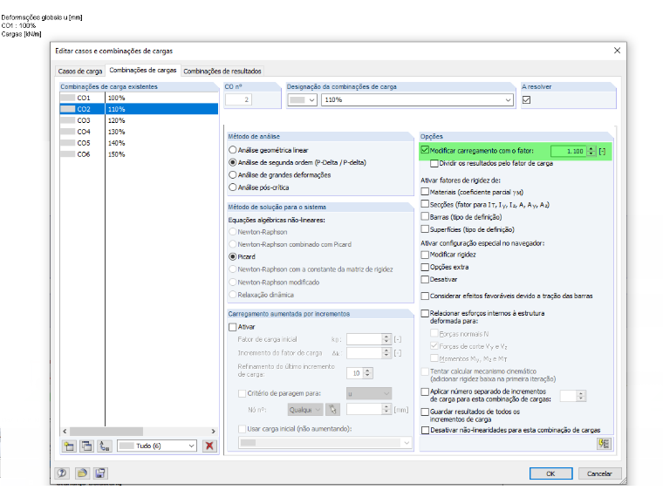
Task: Check the Modificar rigidez option
Action: coord(425,255)
